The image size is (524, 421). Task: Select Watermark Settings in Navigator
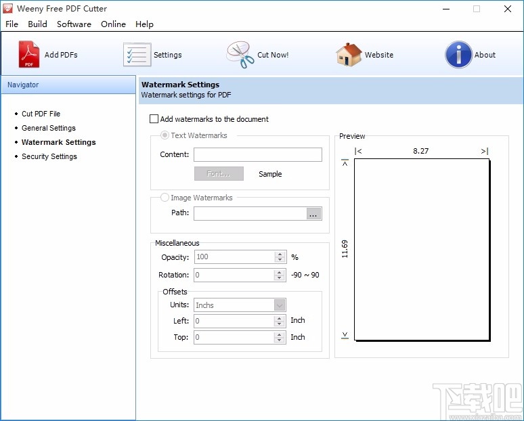[x=58, y=142]
